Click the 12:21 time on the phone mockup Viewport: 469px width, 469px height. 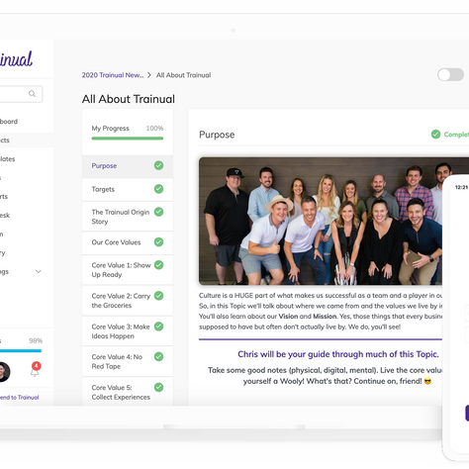point(461,187)
